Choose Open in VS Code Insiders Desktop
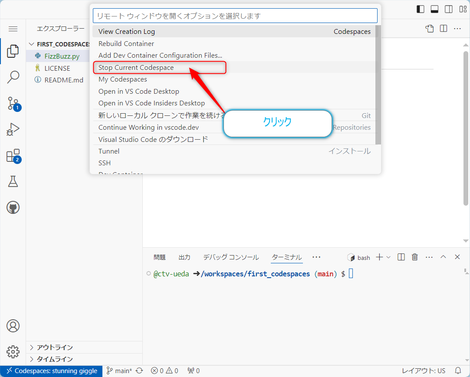Image resolution: width=470 pixels, height=377 pixels. 234,103
